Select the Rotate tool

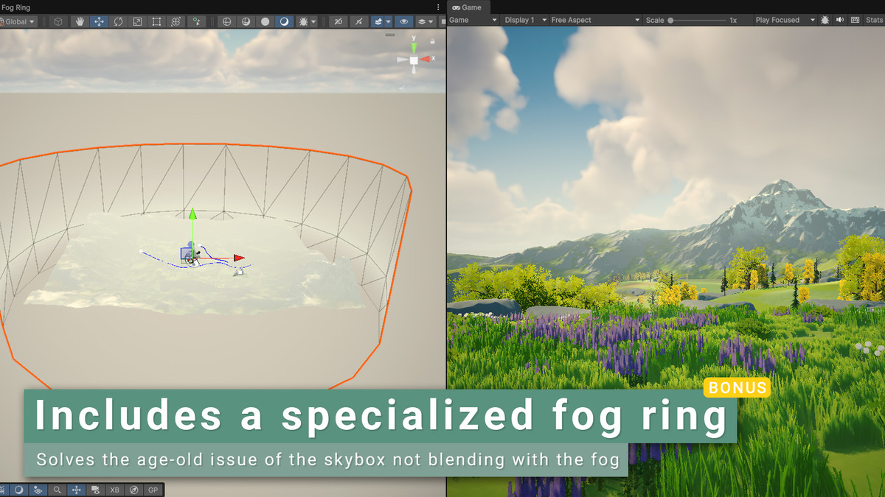tap(118, 21)
